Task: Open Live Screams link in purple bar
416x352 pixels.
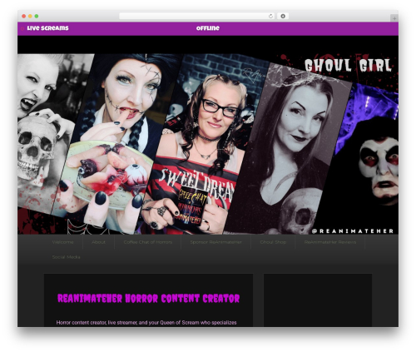Action: click(47, 28)
